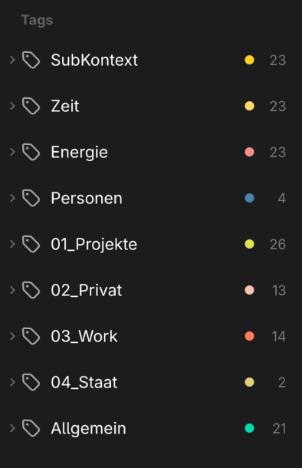Viewport: 302px width, 468px height.
Task: Select the tag icon for Energie
Action: coord(31,152)
